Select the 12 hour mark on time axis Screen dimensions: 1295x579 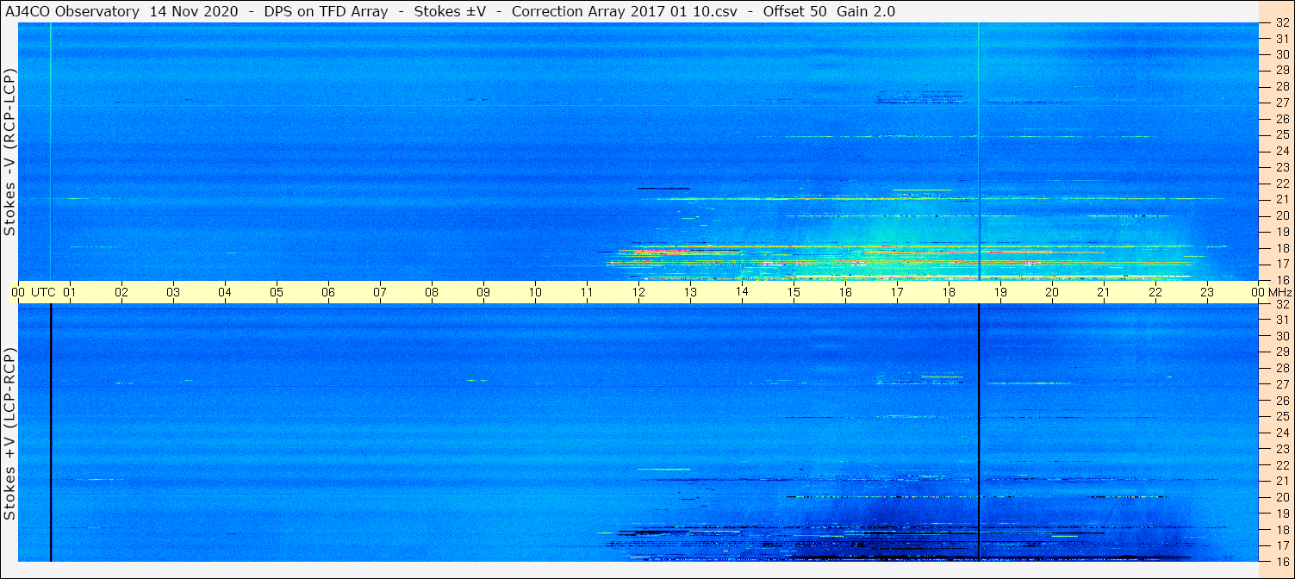(x=638, y=292)
